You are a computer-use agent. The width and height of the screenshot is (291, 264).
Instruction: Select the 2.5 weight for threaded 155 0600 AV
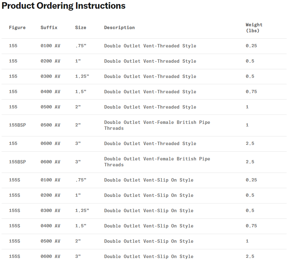(250, 144)
